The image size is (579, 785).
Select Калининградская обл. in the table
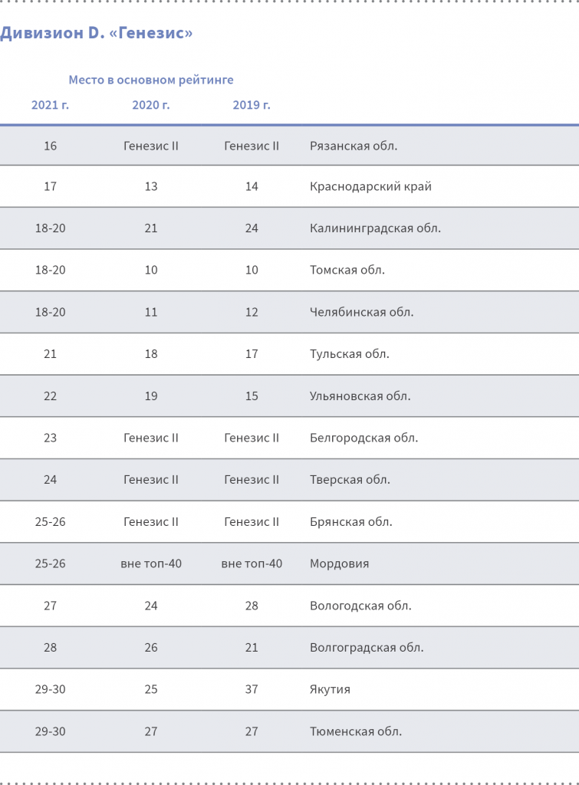point(375,228)
